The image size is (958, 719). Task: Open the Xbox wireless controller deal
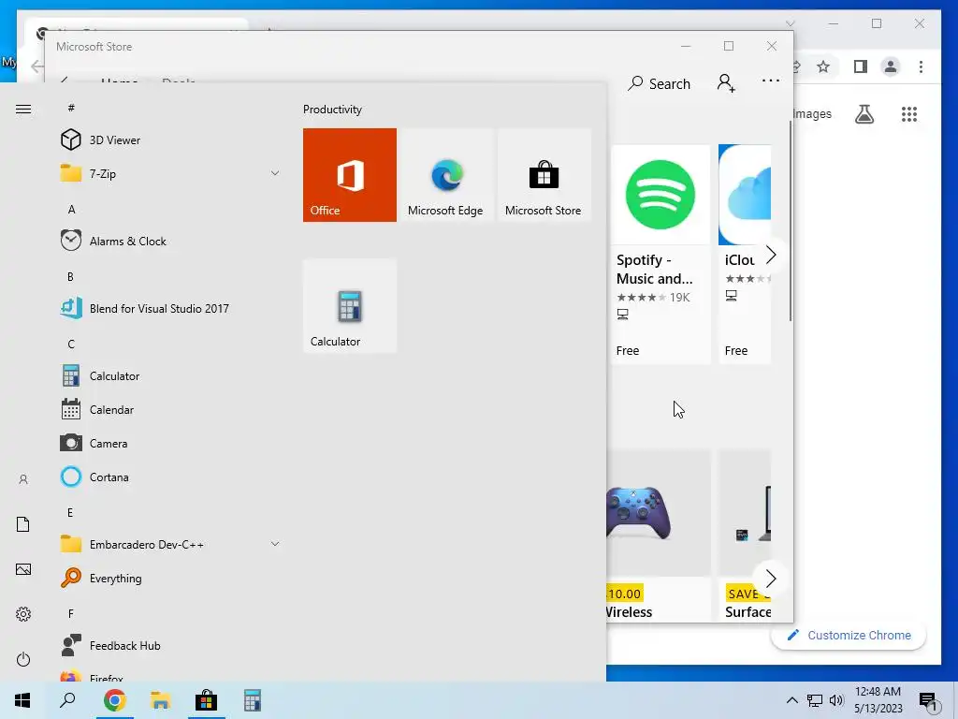click(659, 536)
